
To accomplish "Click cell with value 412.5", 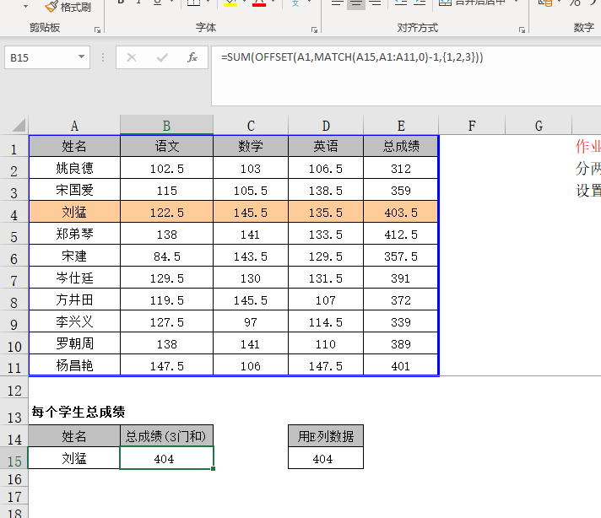I will (x=401, y=234).
